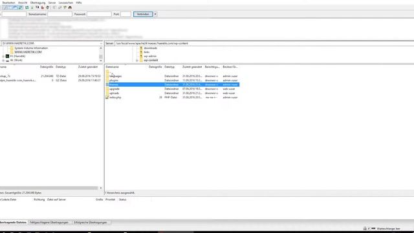Switch to Erfolgreiche Übertragungen tab

[91, 223]
